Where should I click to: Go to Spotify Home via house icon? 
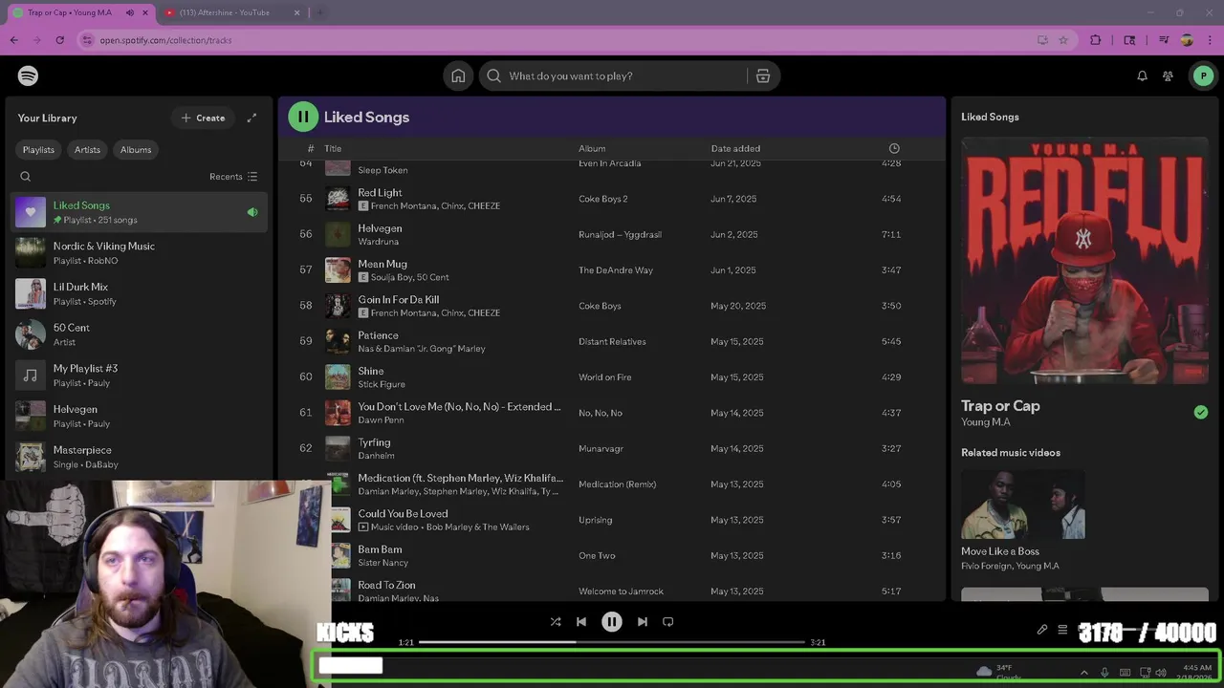pos(458,76)
